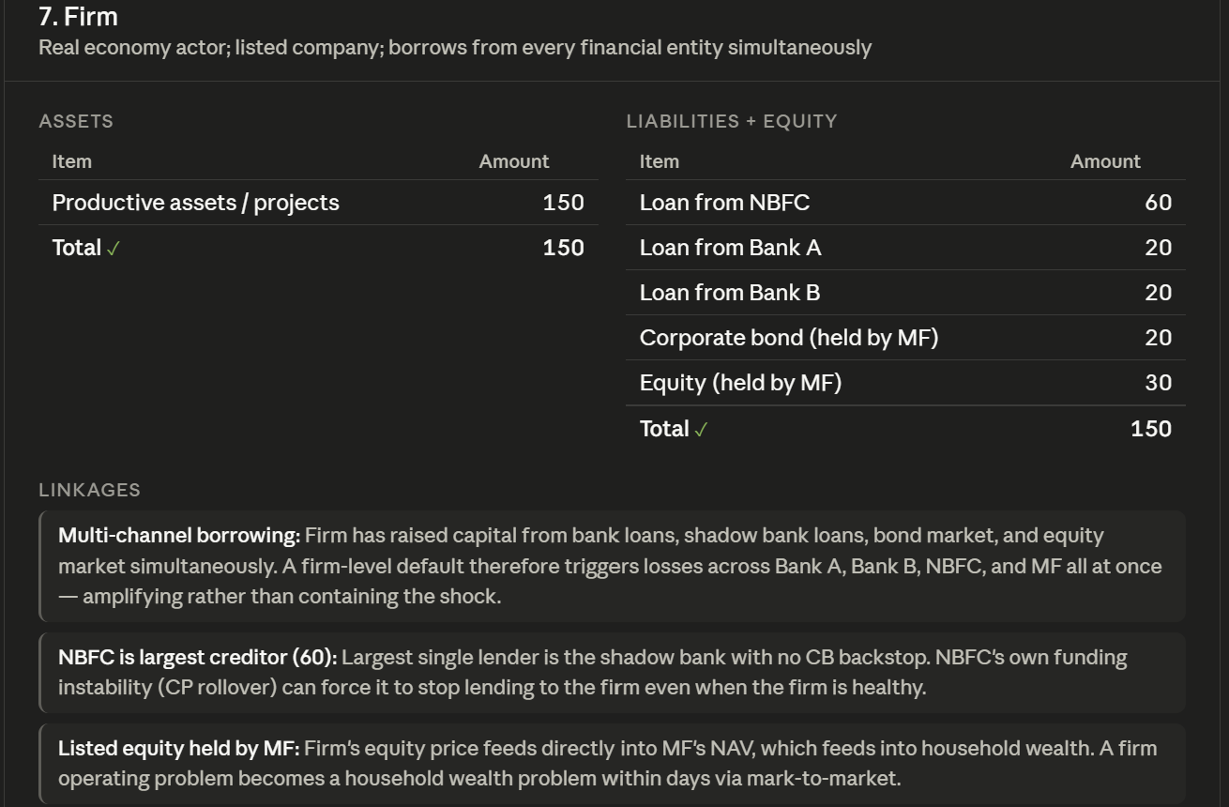Click the liabilities Total value 150
Viewport: 1229px width, 807px height.
click(1151, 429)
